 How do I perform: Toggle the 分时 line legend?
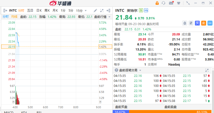coord(6,17)
